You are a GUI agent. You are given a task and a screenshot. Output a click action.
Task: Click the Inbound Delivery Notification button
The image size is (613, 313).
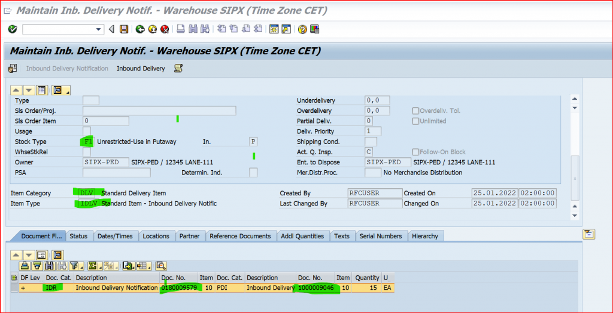point(67,69)
